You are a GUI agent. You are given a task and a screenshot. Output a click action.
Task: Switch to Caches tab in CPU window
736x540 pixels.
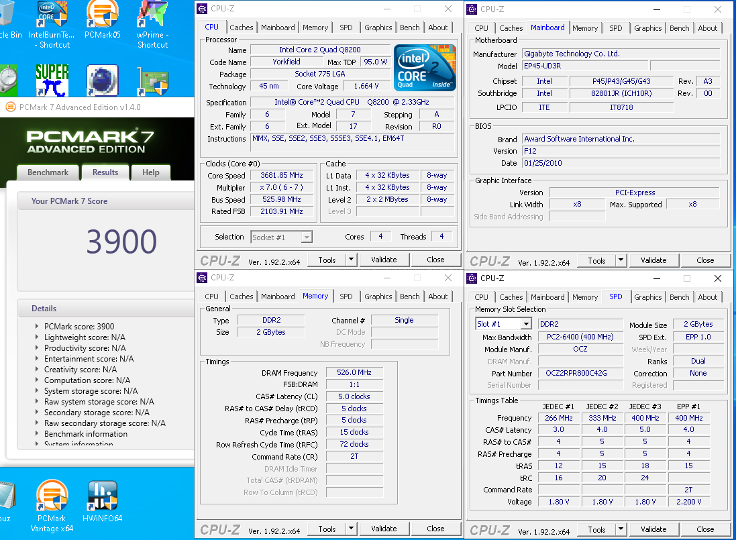(242, 28)
